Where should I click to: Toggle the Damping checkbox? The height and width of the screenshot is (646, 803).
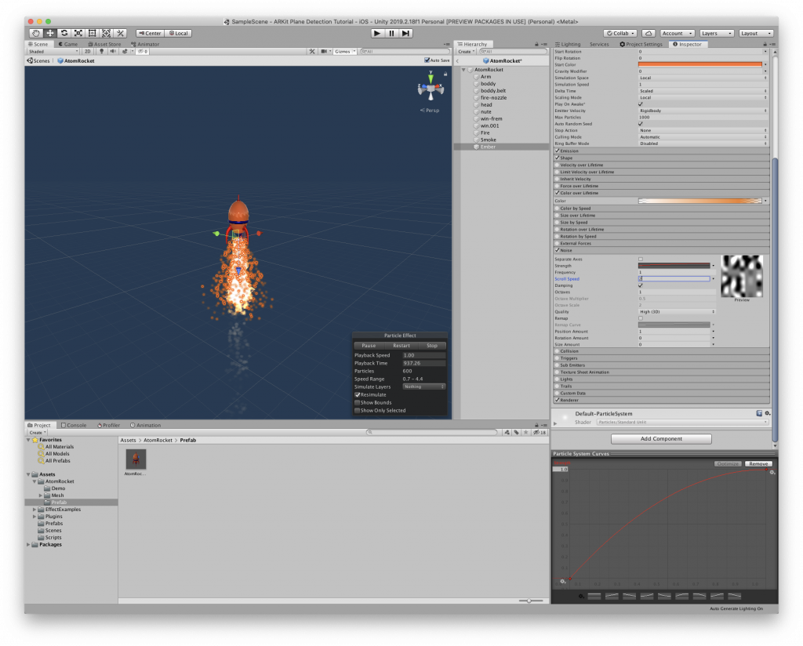pos(640,285)
